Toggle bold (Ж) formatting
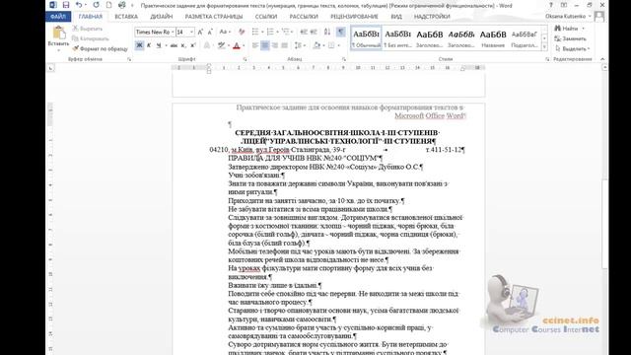The image size is (631, 355). tap(139, 45)
